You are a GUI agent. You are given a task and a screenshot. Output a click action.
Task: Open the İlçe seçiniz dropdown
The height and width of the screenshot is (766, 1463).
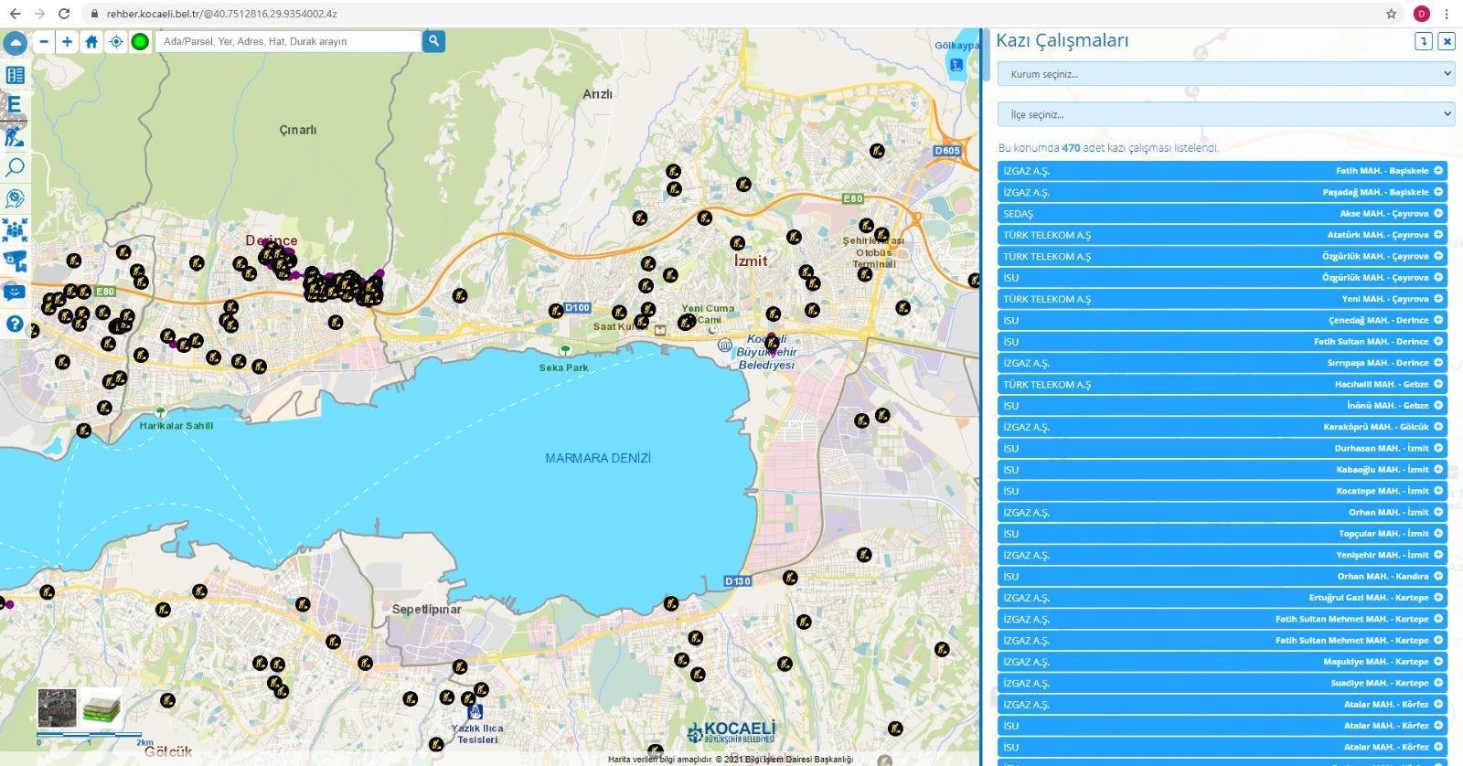click(x=1225, y=114)
